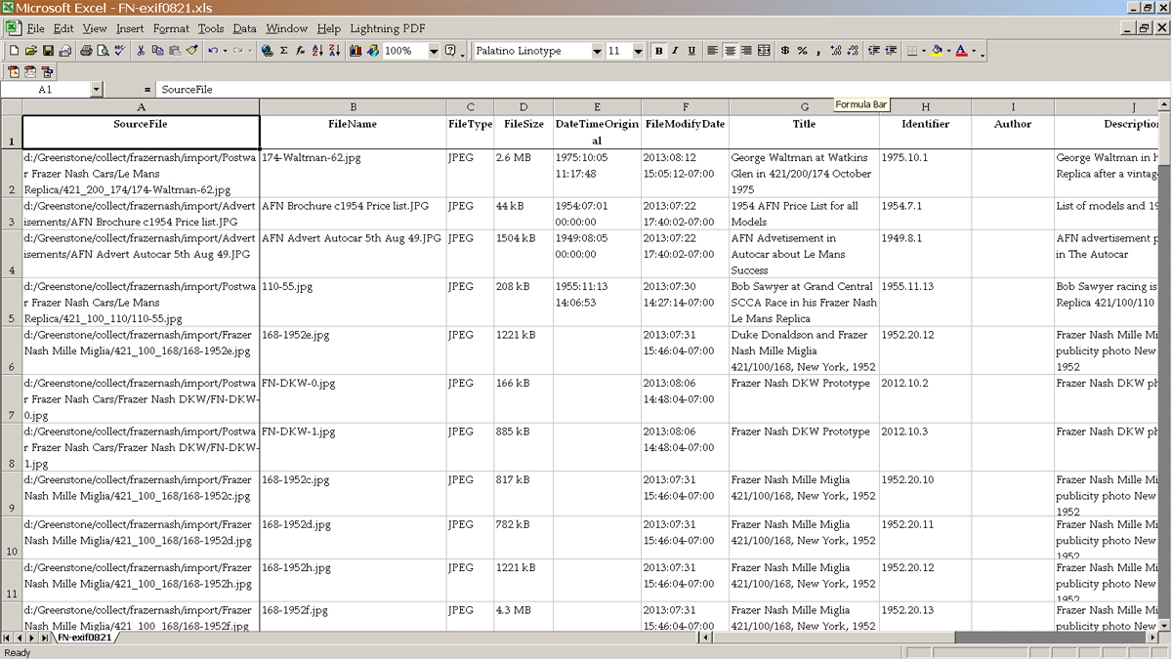This screenshot has height=659, width=1172.
Task: Toggle Align Left button
Action: pyautogui.click(x=712, y=51)
